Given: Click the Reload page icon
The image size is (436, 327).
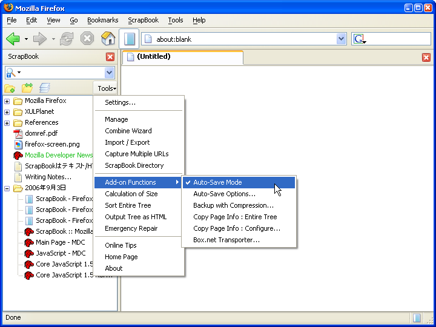Looking at the screenshot, I should click(x=67, y=39).
